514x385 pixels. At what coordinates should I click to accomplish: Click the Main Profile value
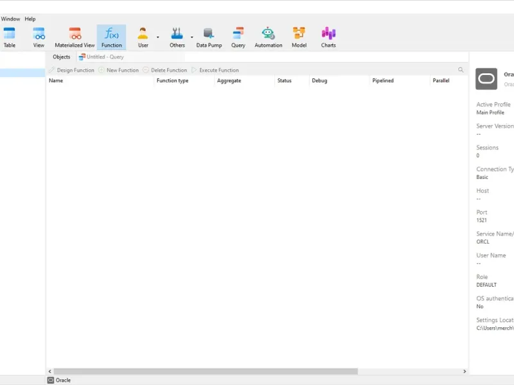pyautogui.click(x=490, y=112)
